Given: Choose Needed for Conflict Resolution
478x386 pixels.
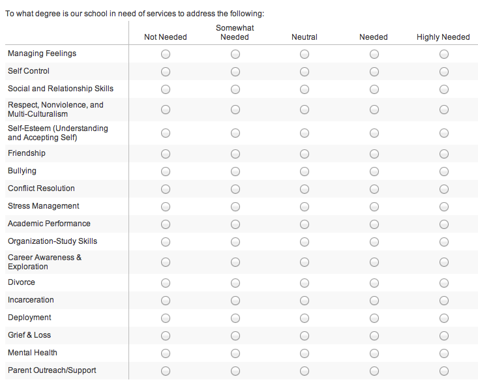Looking at the screenshot, I should click(374, 189).
